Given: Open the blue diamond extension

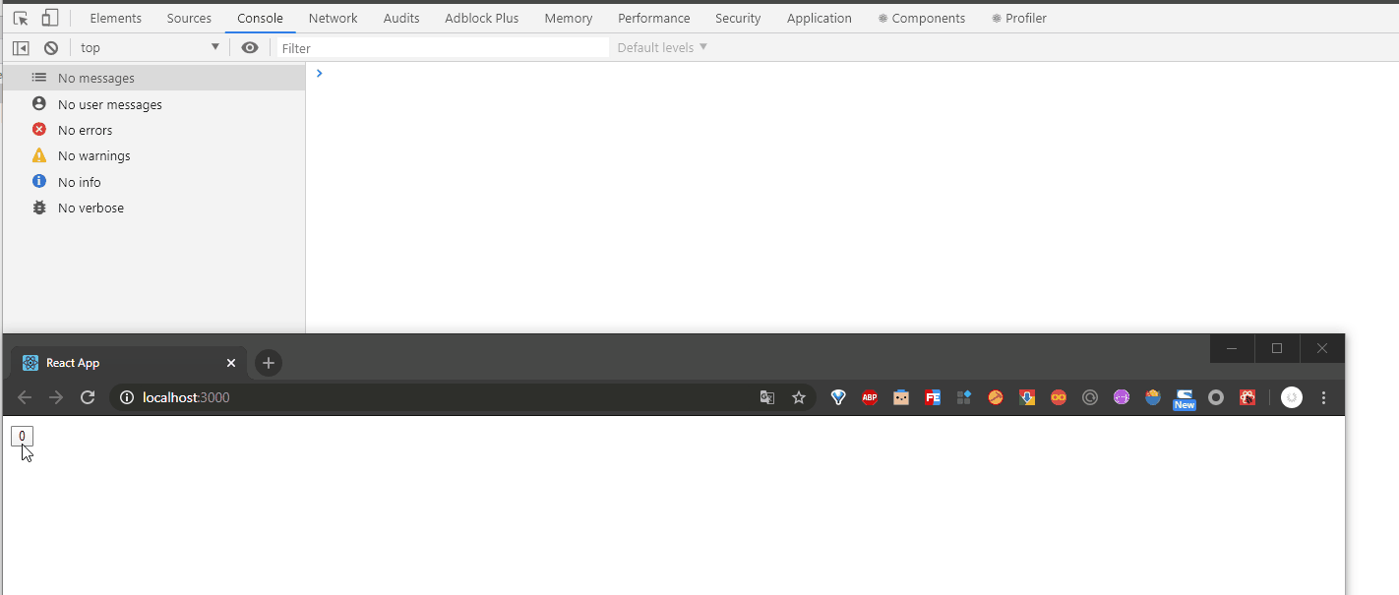Looking at the screenshot, I should coord(838,397).
